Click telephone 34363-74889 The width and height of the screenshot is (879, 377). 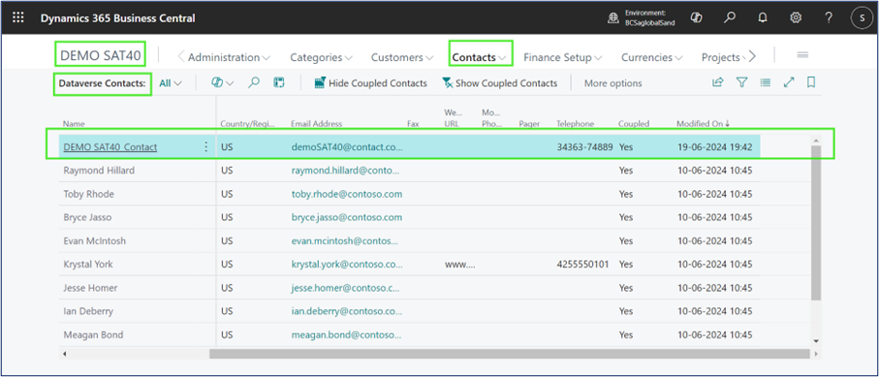(x=584, y=147)
